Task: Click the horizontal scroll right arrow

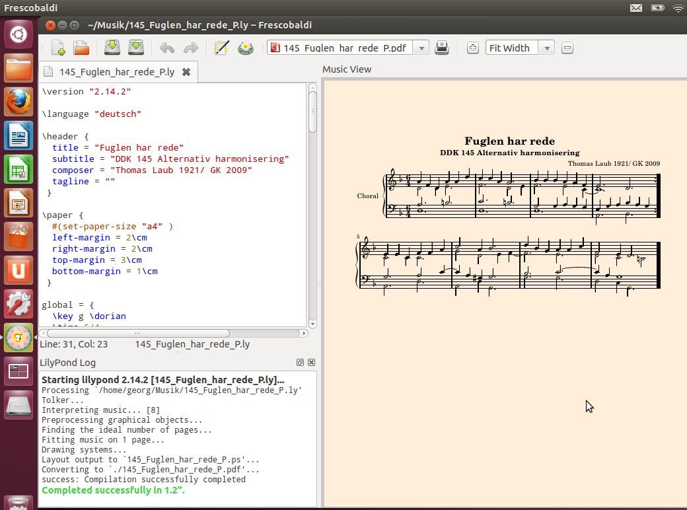Action: [304, 333]
